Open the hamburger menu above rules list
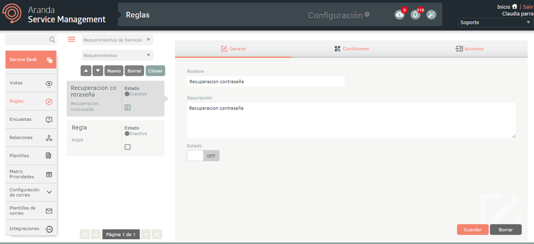This screenshot has height=244, width=534. pos(71,39)
